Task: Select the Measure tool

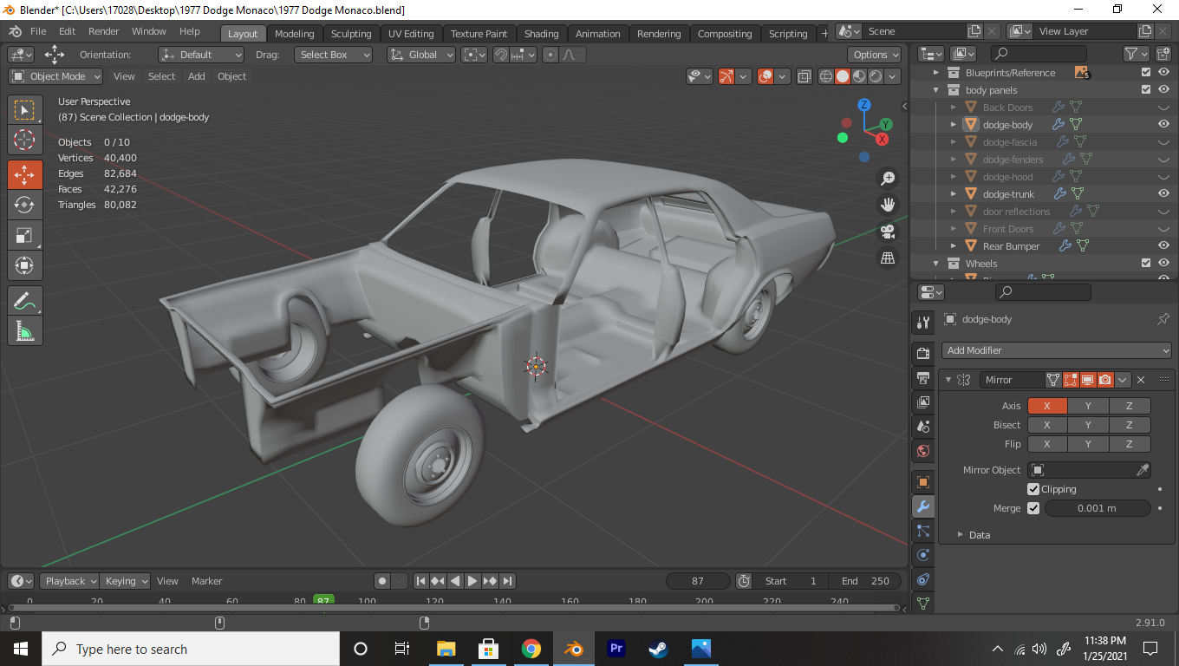Action: tap(24, 331)
